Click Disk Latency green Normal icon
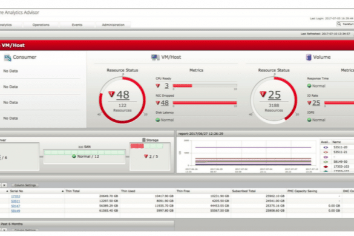354x236 pixels. [x=158, y=120]
